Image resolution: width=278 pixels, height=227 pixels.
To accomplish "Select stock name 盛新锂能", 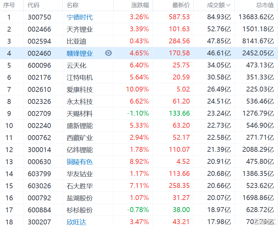I will coord(80,126).
